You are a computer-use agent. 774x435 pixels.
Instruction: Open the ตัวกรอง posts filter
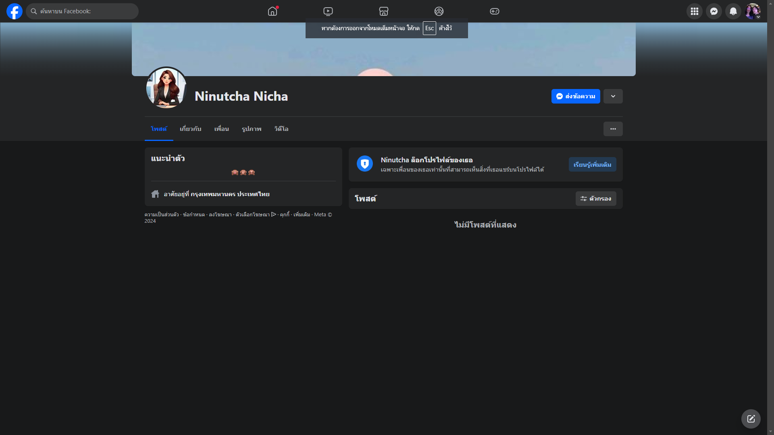(x=595, y=199)
